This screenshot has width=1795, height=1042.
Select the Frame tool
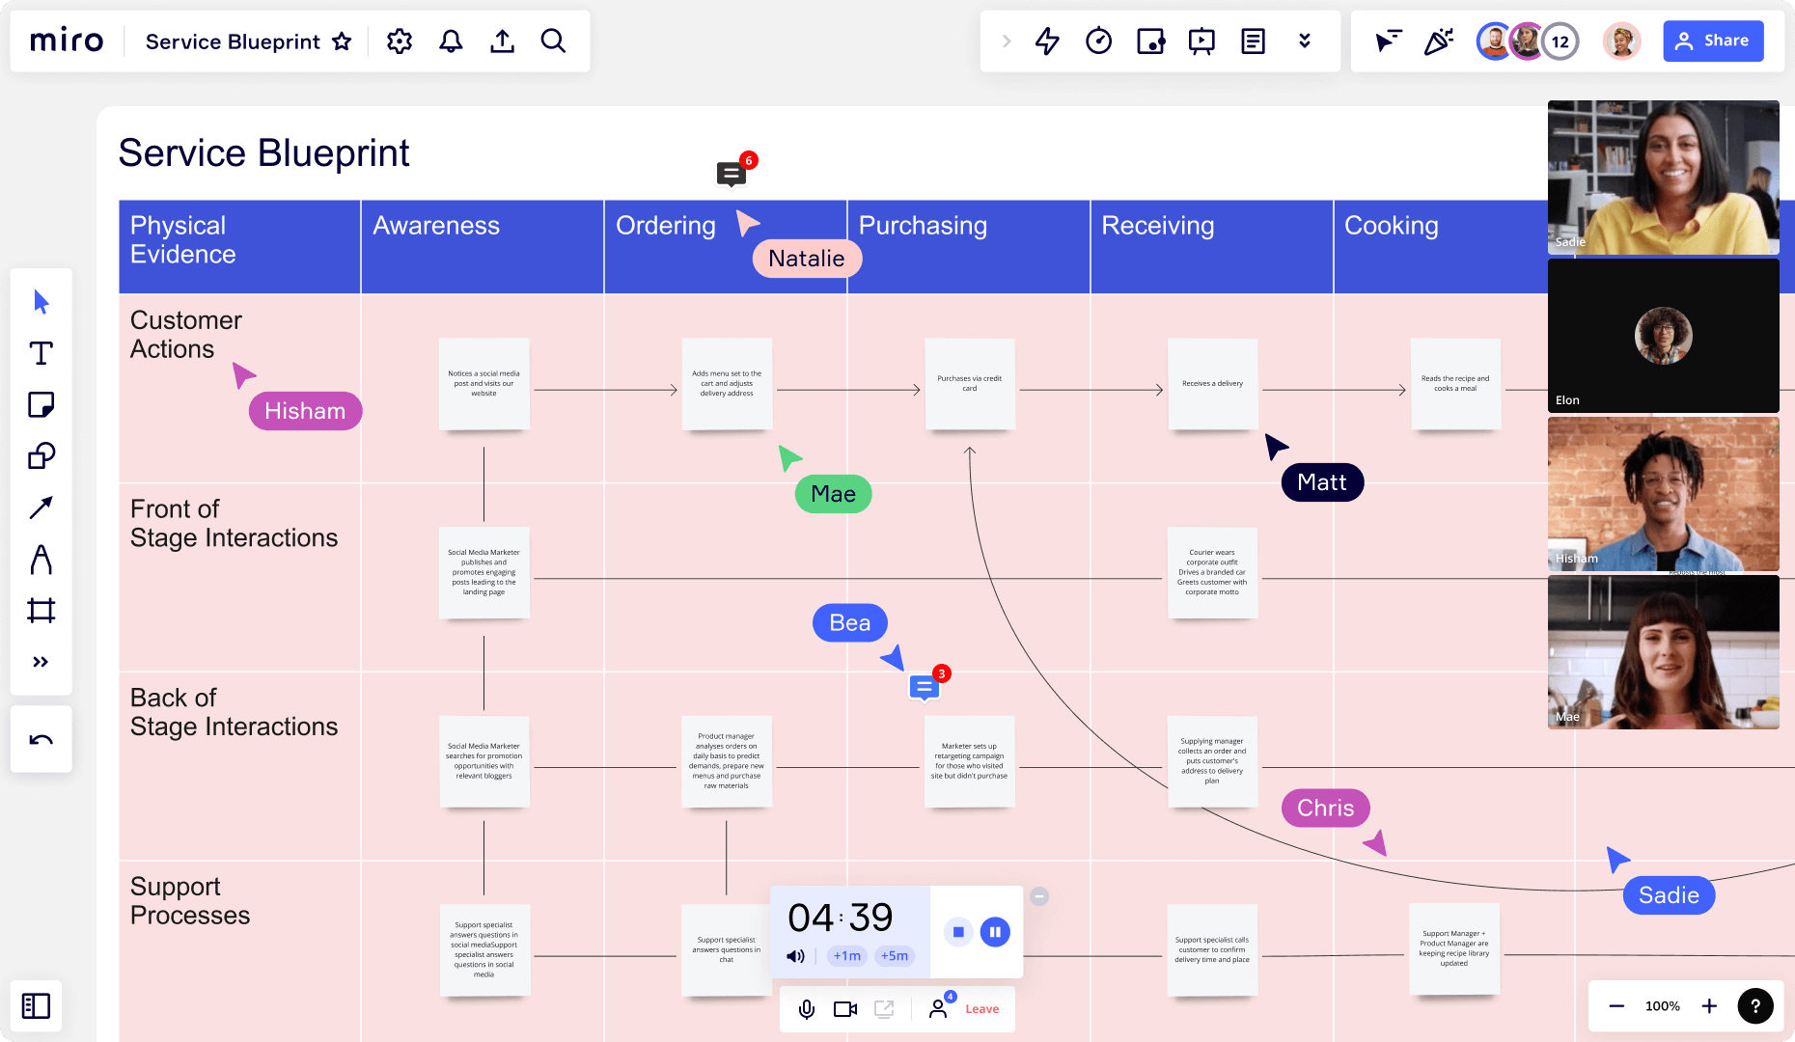point(41,610)
